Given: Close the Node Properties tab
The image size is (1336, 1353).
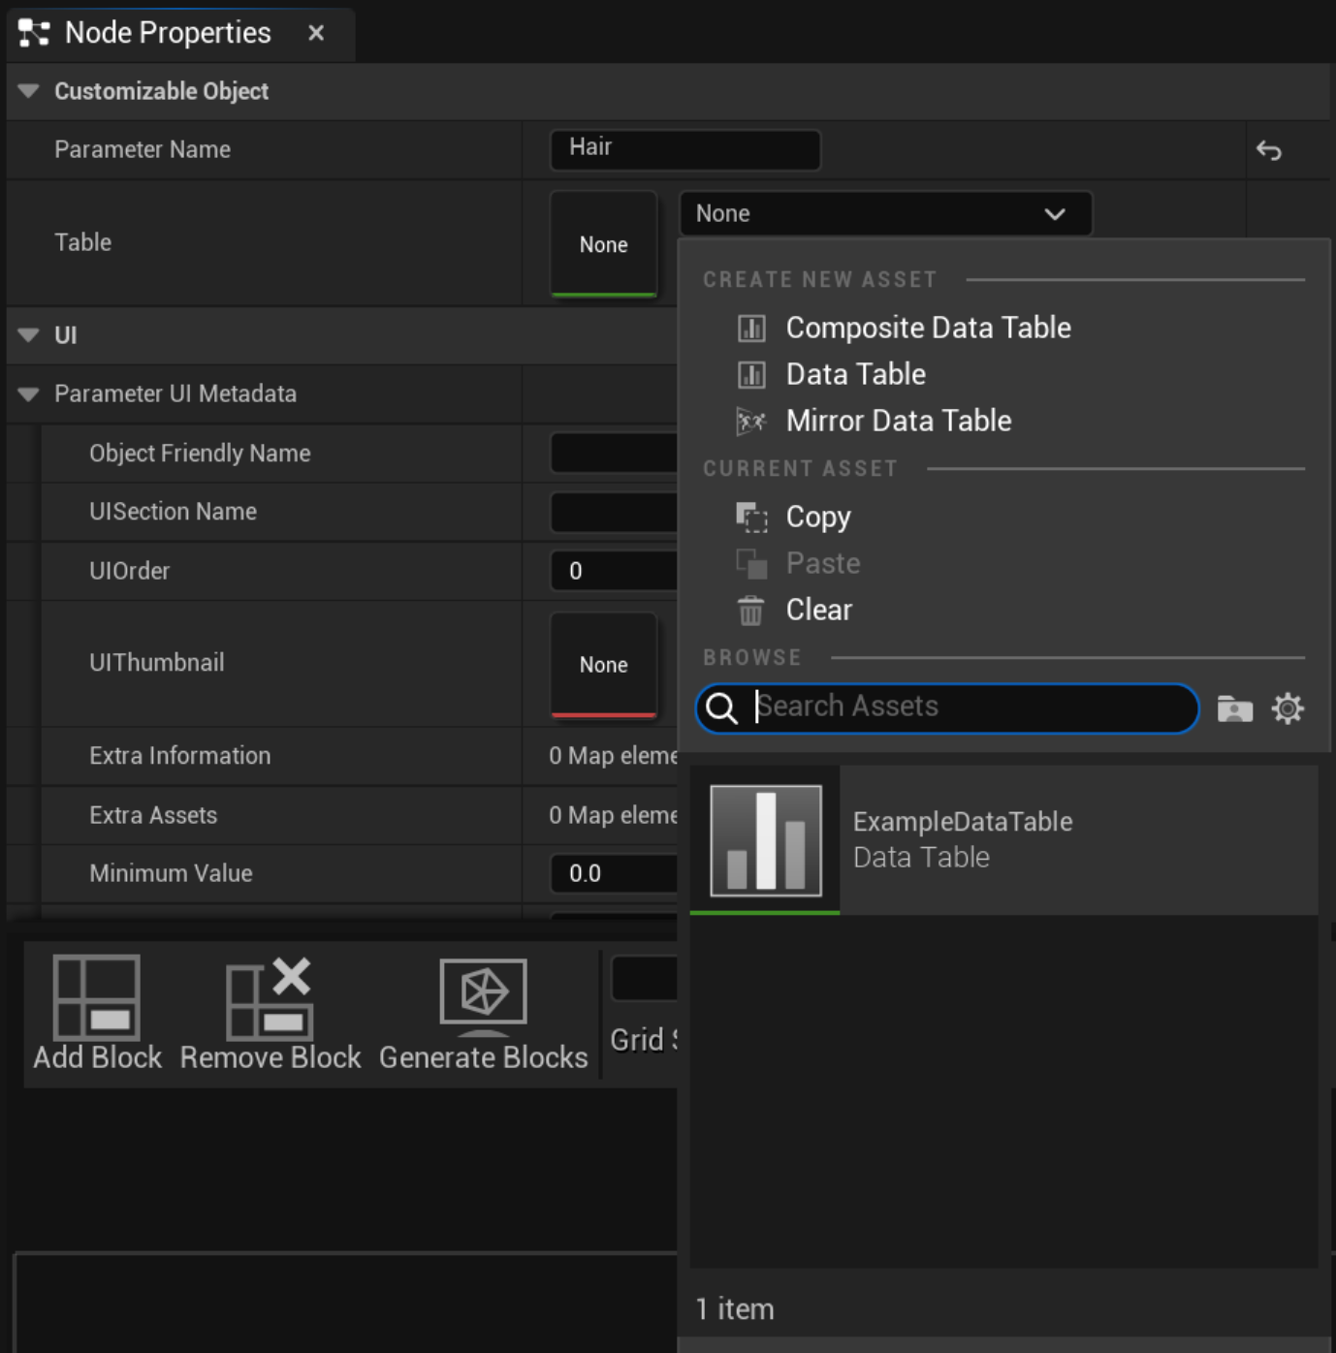Looking at the screenshot, I should pyautogui.click(x=316, y=33).
